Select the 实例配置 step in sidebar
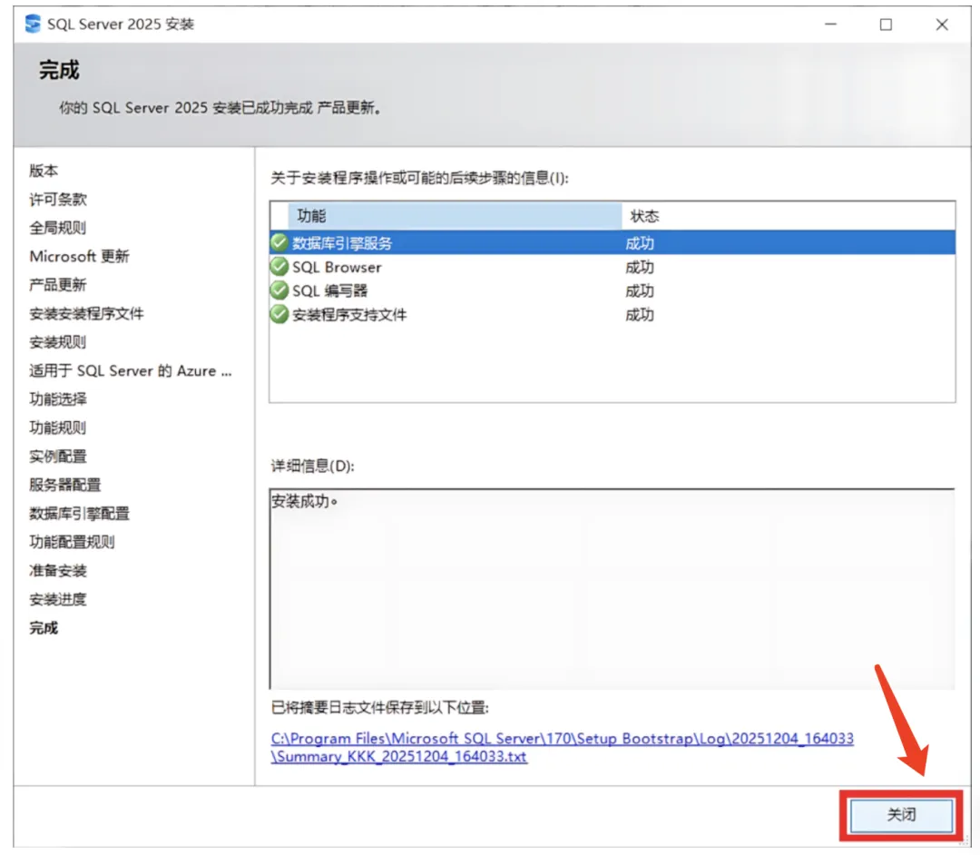 point(58,457)
